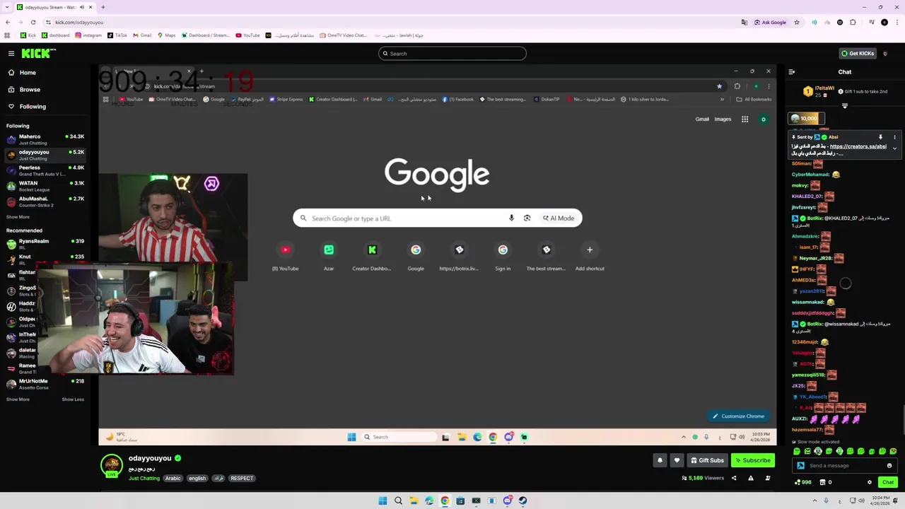Click the 10,000 KICKs goal progress bar
Screen dimensions: 905x509
click(x=807, y=119)
